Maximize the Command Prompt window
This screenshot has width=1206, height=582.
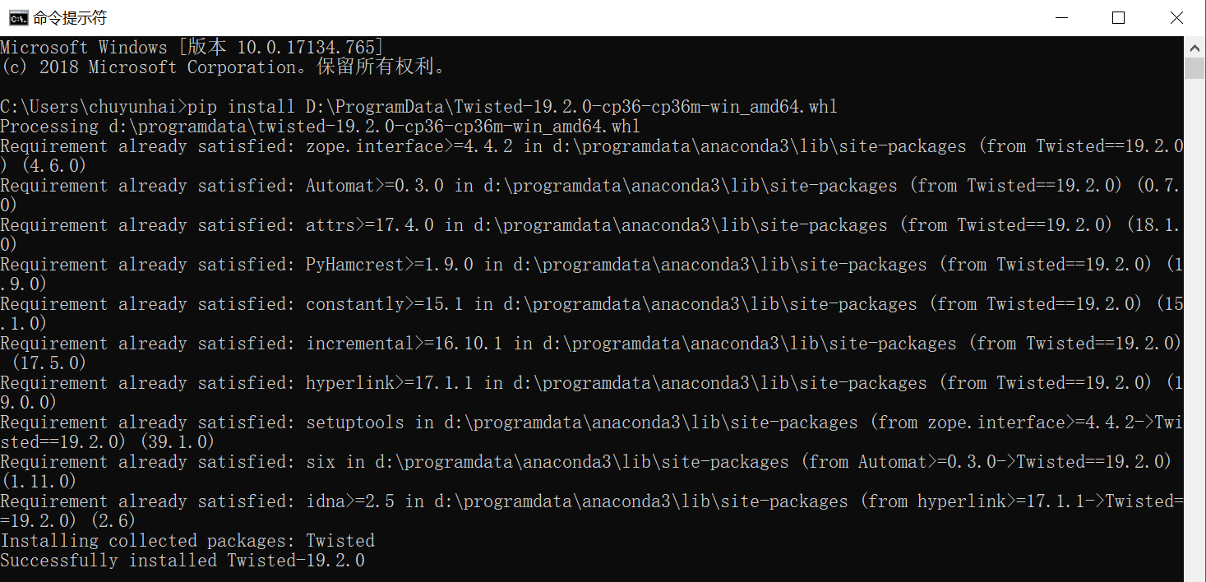coord(1118,18)
